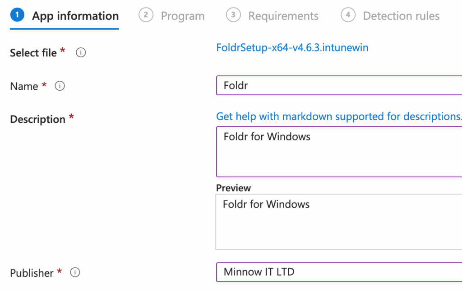Switch to the Detection rules step
The image size is (462, 292).
402,15
